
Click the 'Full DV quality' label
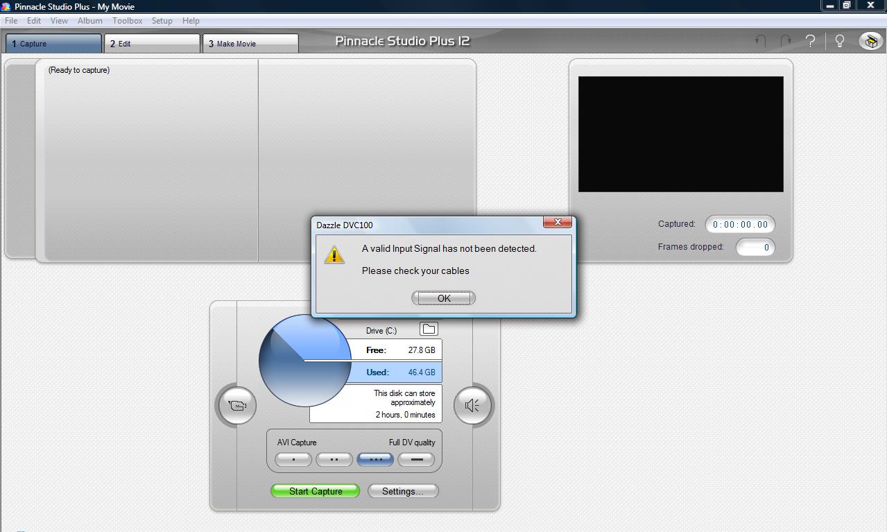pos(412,443)
